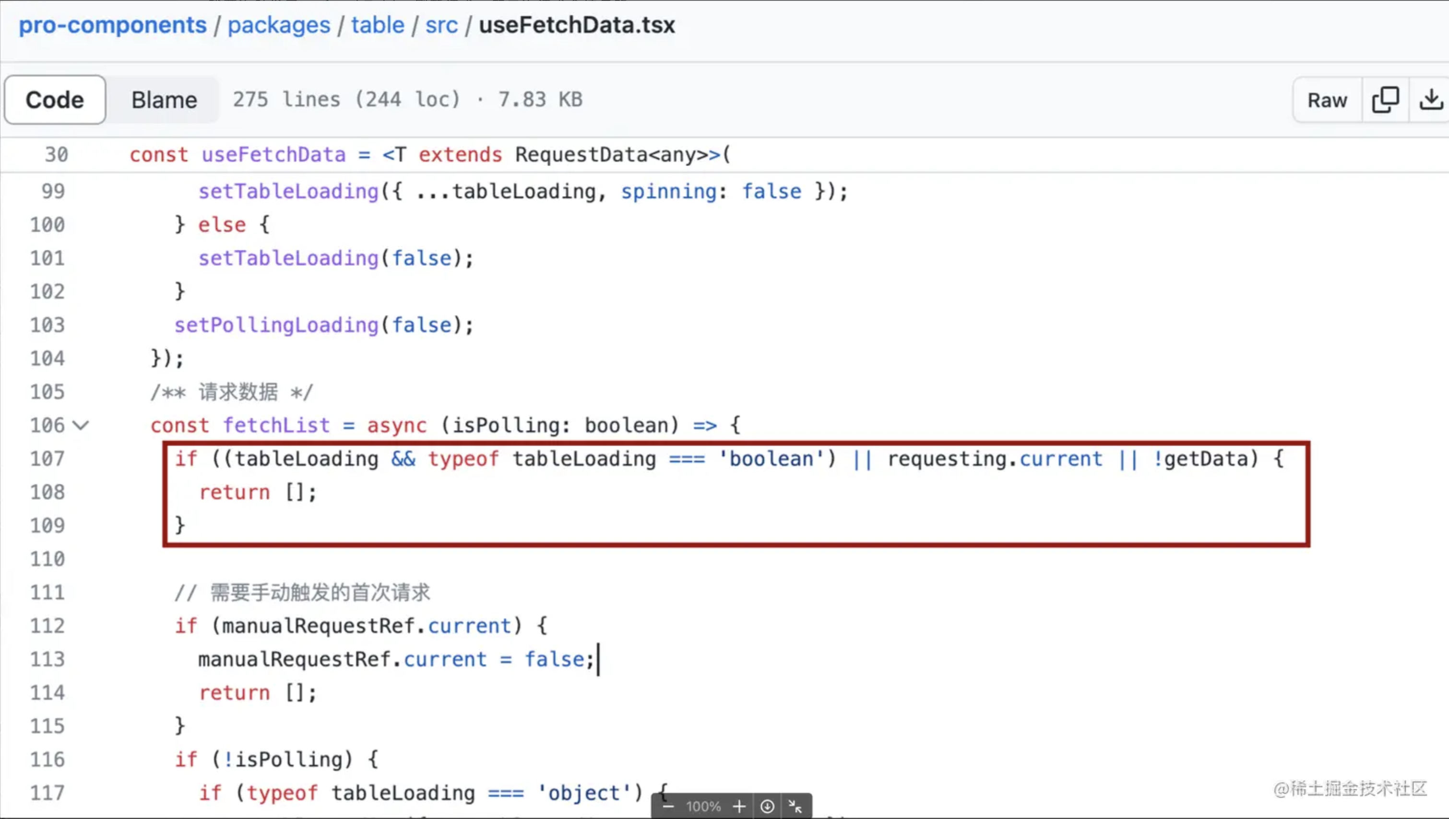1449x819 pixels.
Task: Go to the packages folder
Action: coord(279,25)
